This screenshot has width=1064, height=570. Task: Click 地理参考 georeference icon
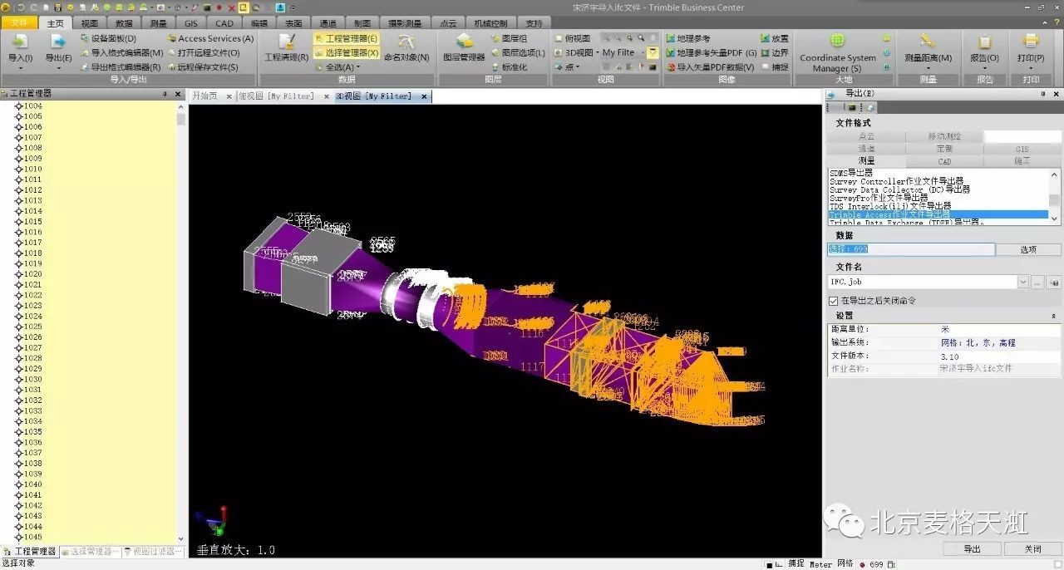pos(670,38)
